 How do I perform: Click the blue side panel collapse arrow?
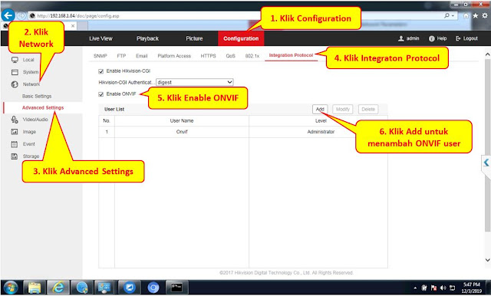[486, 163]
